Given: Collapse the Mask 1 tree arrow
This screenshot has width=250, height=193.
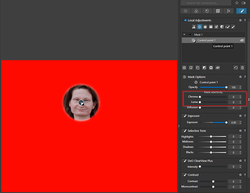Looking at the screenshot, I should coord(184,34).
